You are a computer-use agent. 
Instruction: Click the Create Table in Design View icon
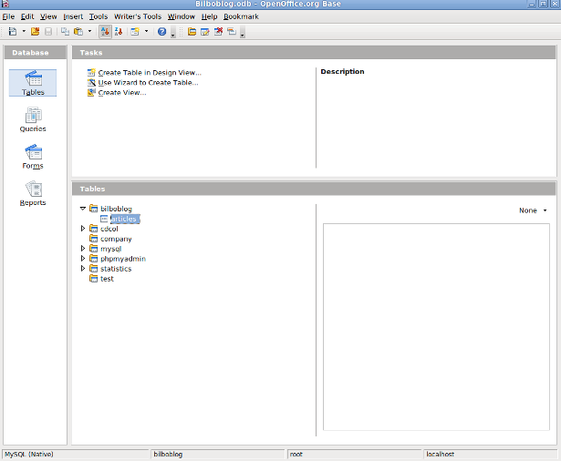pyautogui.click(x=91, y=73)
